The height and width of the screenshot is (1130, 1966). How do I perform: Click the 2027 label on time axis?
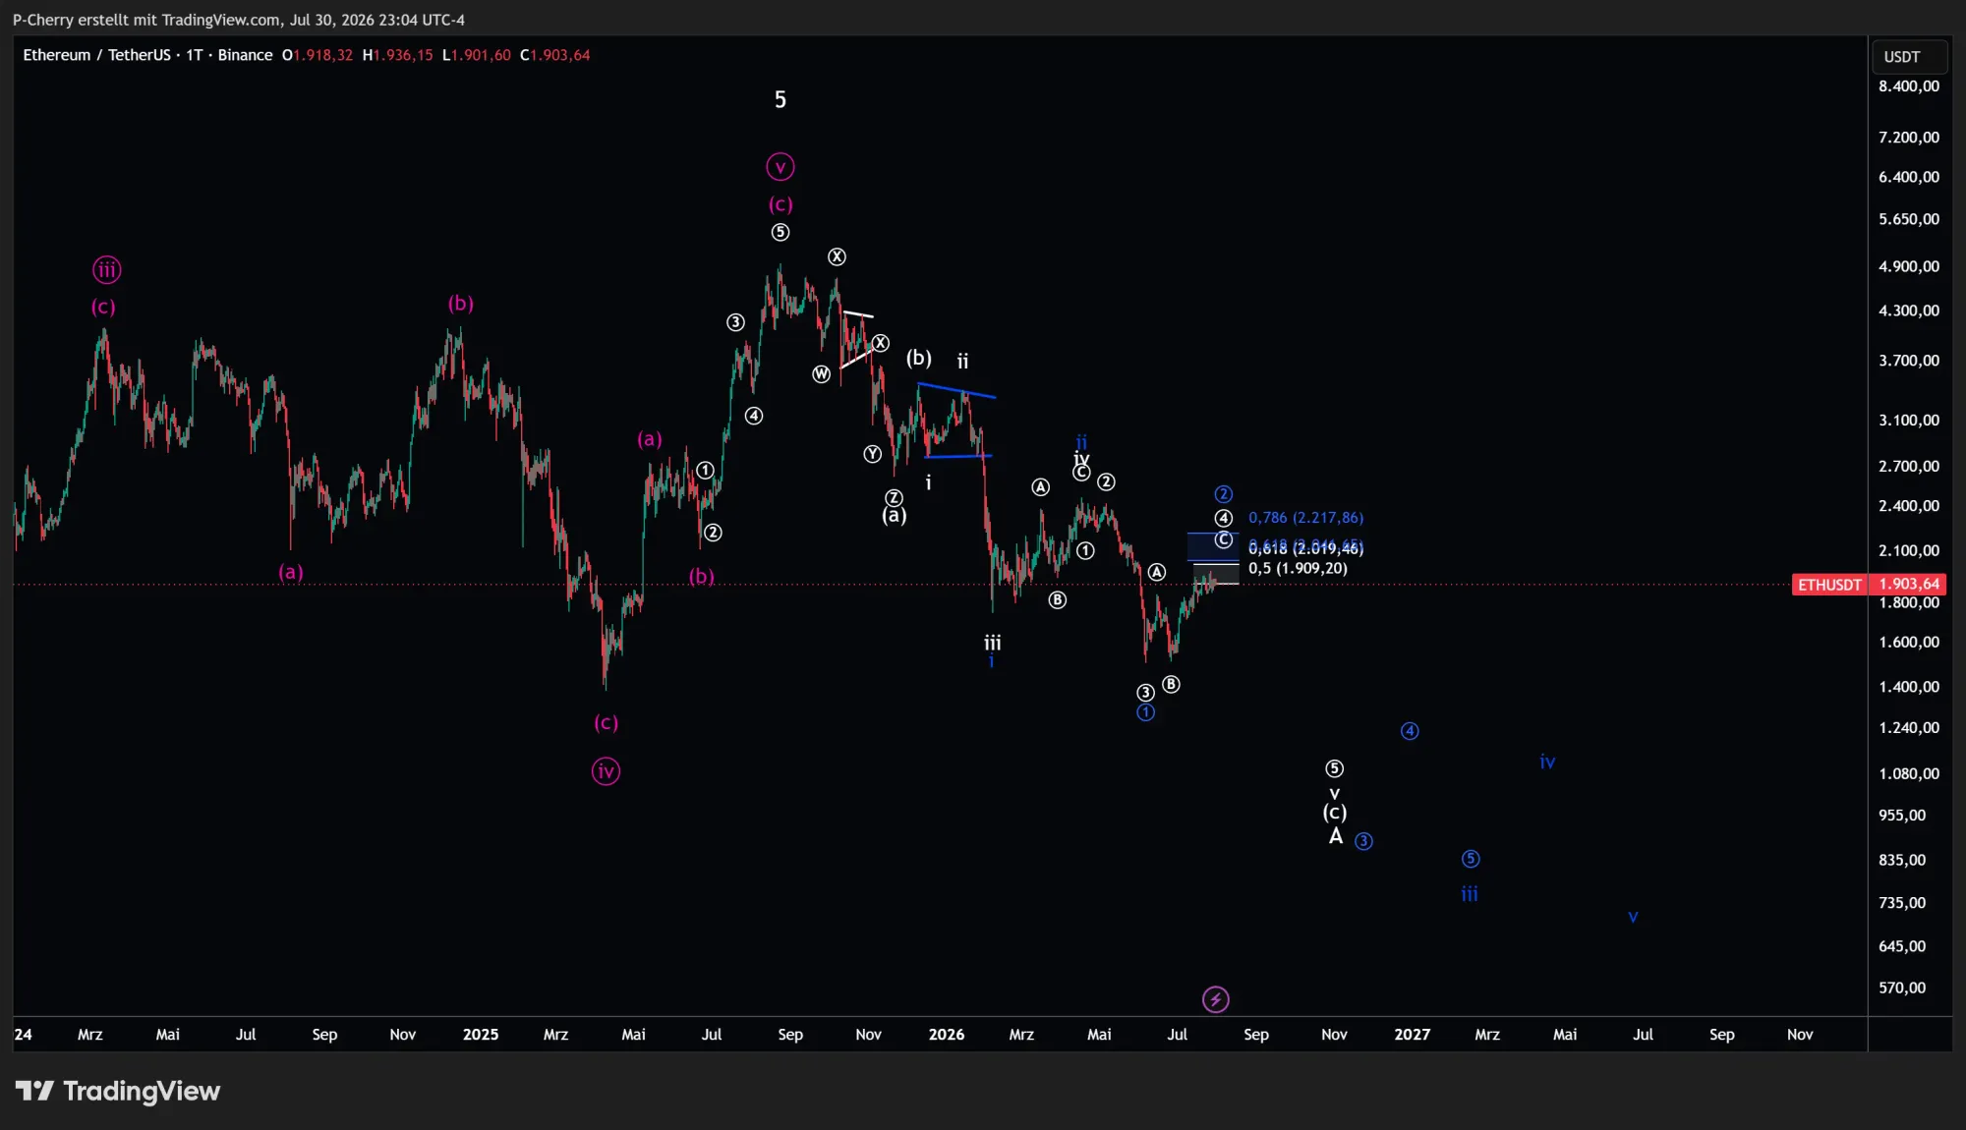pyautogui.click(x=1413, y=1035)
